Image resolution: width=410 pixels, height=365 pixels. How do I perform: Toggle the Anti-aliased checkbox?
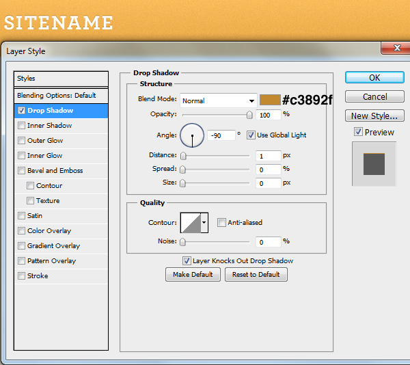click(x=221, y=223)
